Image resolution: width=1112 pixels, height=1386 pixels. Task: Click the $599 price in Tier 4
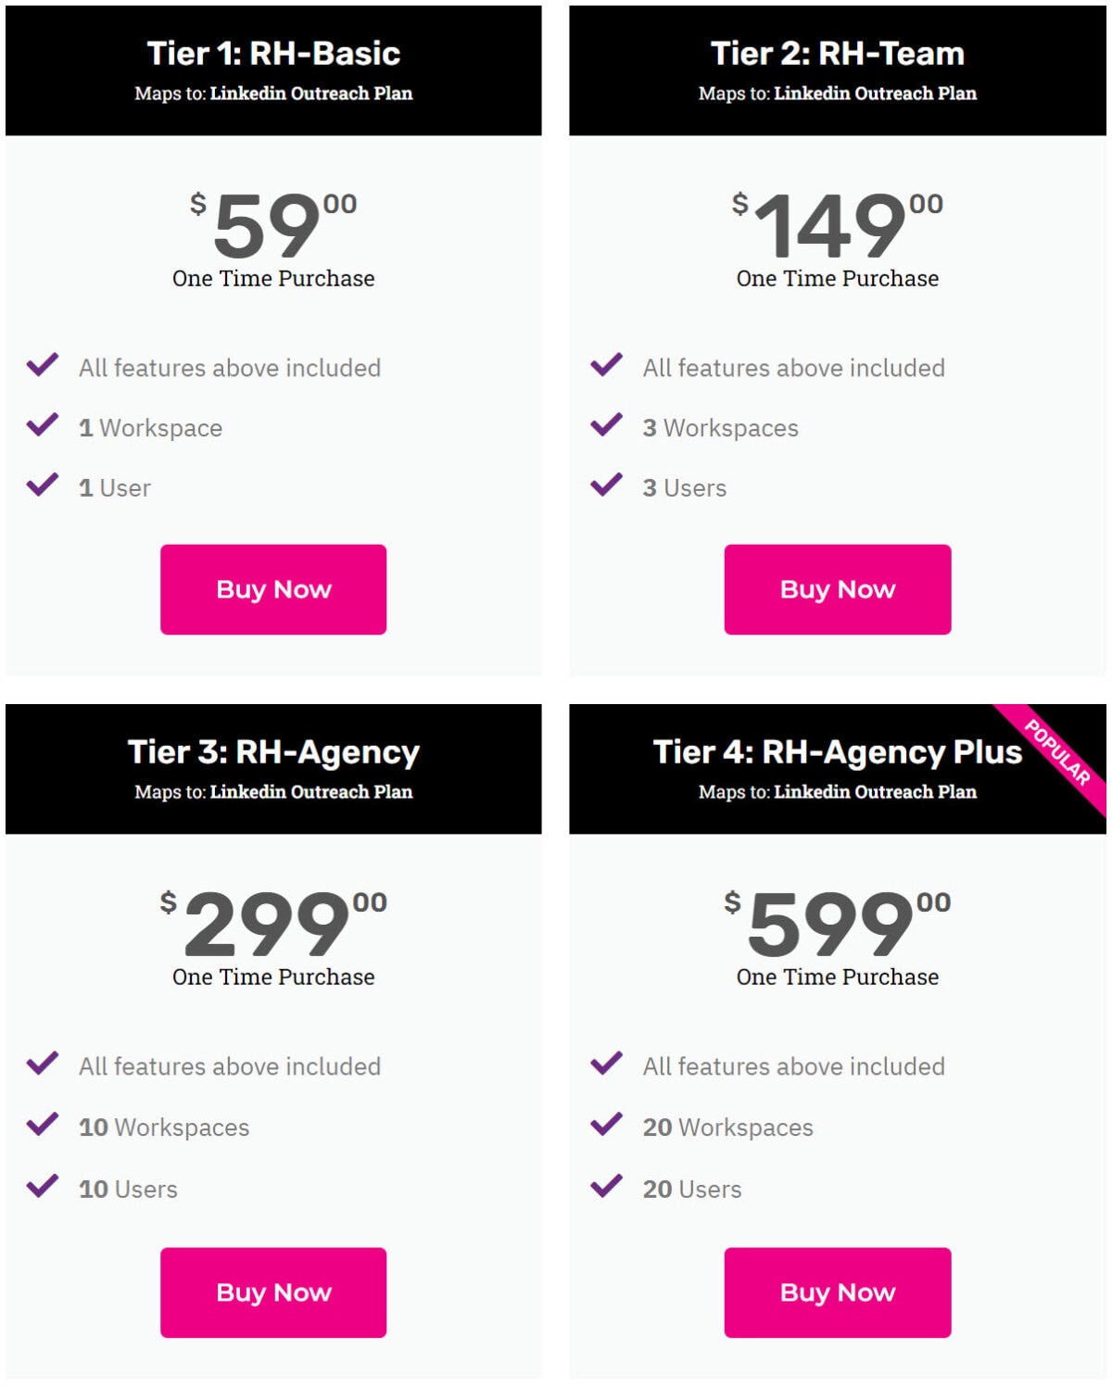click(838, 922)
